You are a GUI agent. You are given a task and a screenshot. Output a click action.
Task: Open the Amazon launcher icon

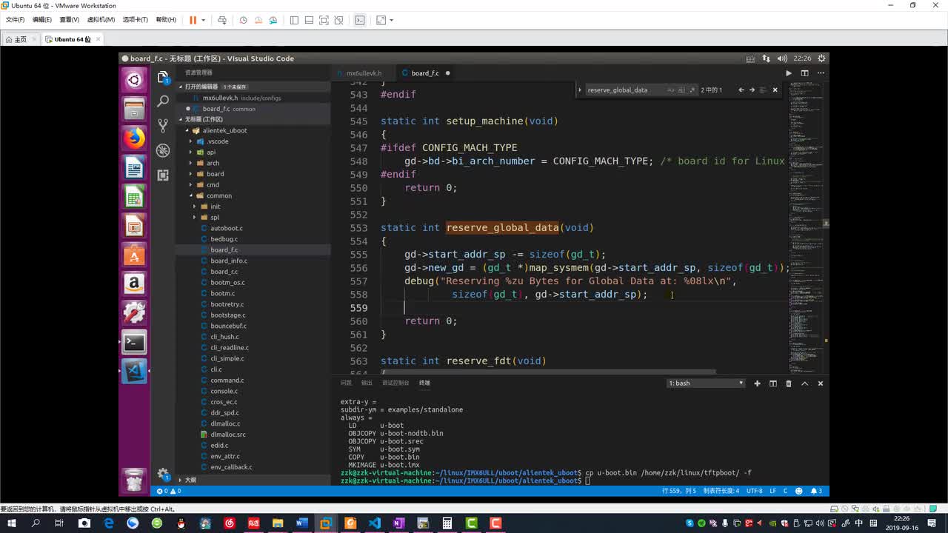(134, 284)
